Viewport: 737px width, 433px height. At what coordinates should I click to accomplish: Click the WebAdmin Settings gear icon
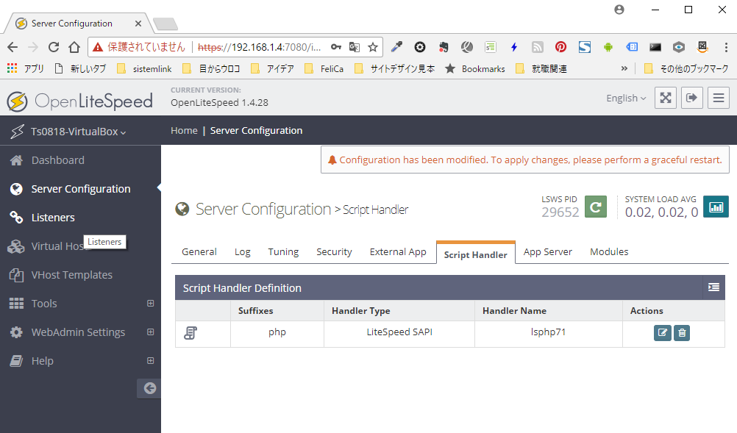point(16,332)
